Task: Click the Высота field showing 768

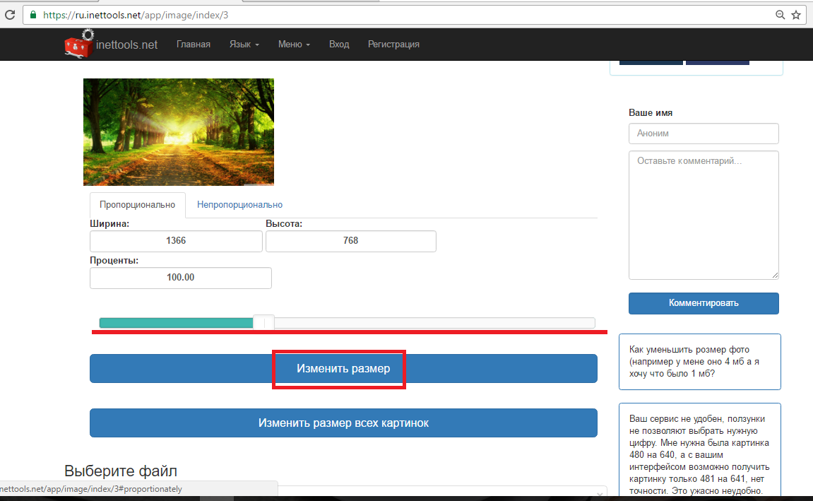Action: [x=350, y=241]
